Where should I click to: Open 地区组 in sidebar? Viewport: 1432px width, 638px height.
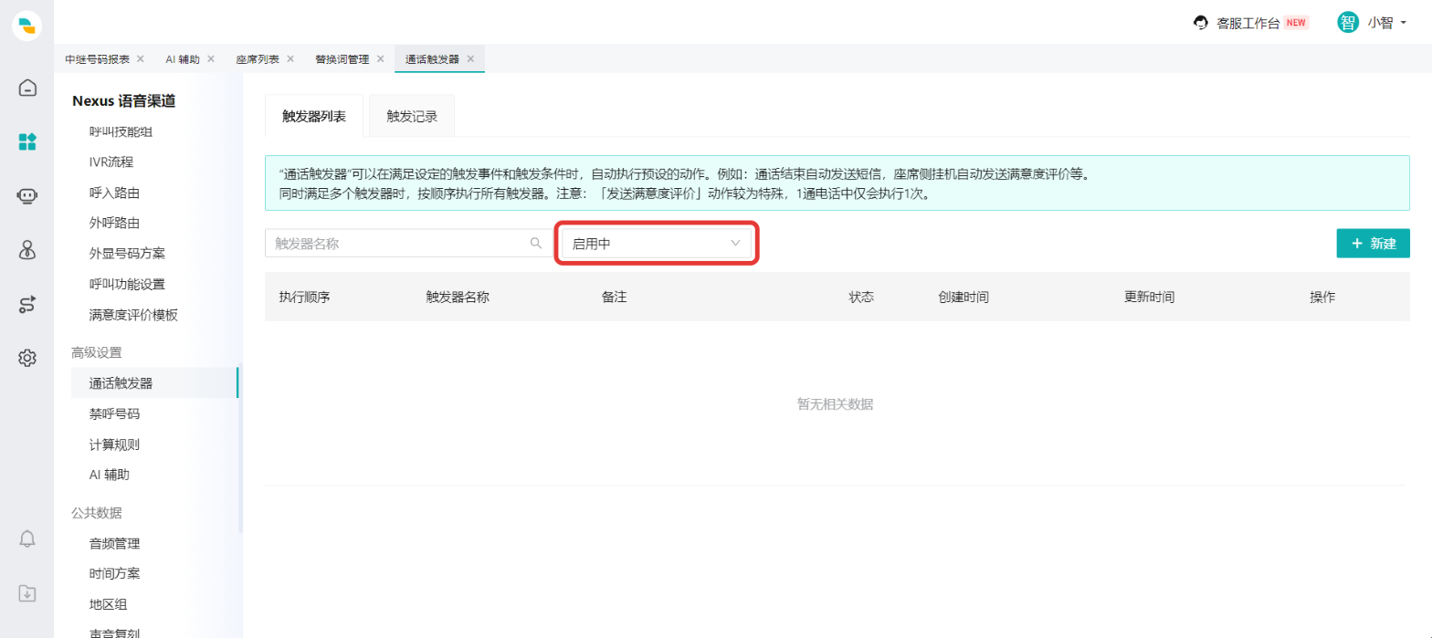pyautogui.click(x=108, y=603)
